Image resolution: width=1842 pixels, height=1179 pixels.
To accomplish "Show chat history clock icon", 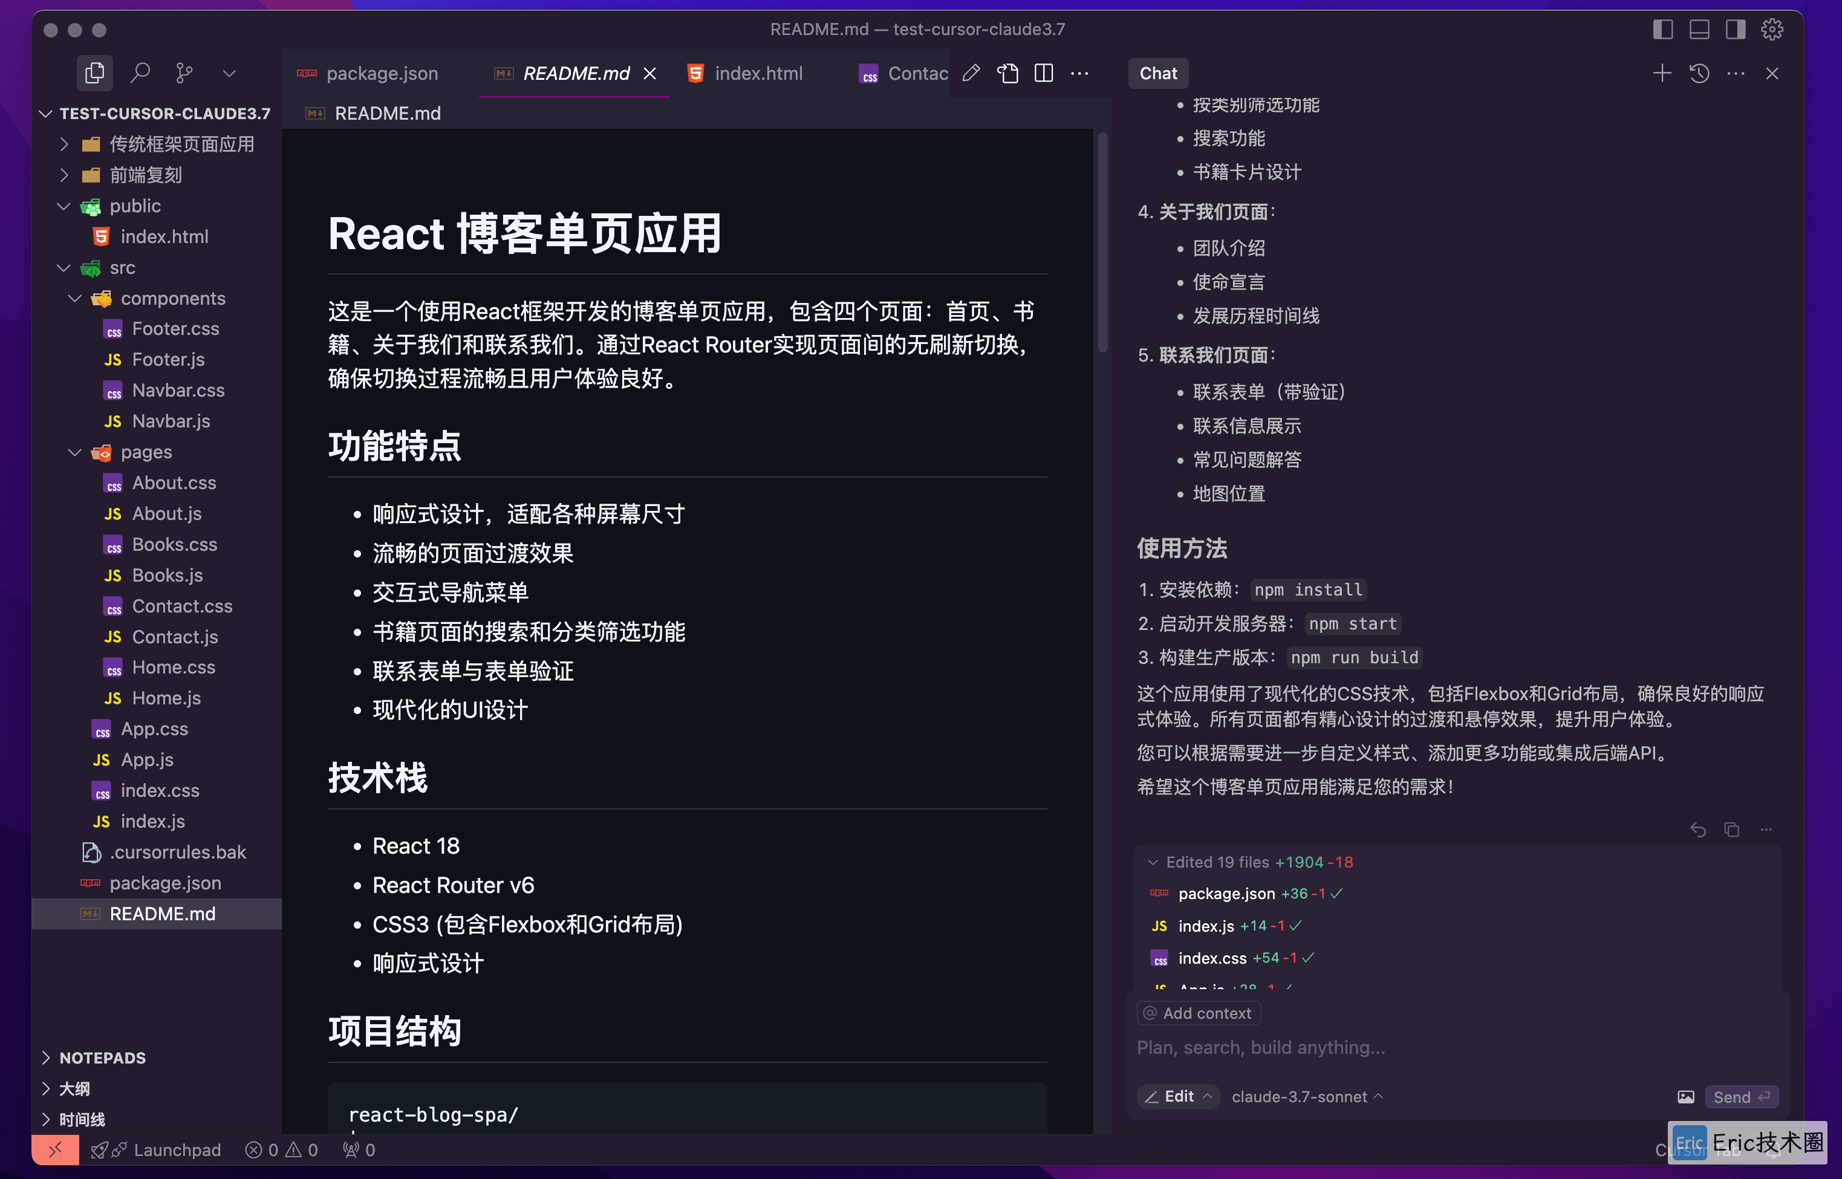I will (x=1699, y=74).
